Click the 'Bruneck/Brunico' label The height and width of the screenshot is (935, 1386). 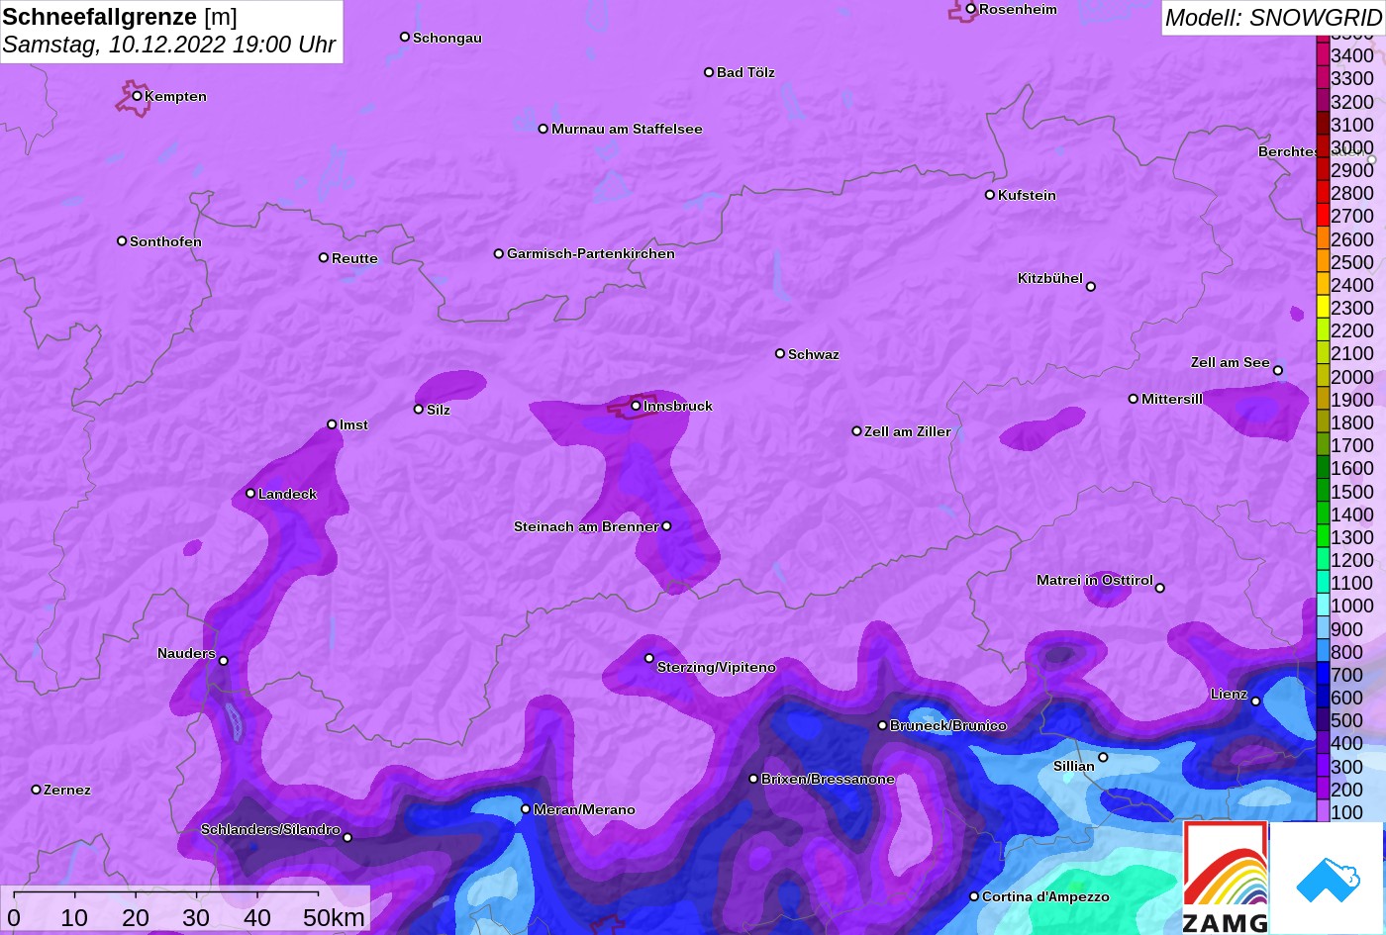(x=948, y=726)
